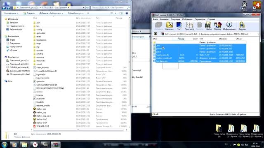The image size is (264, 148).
Task: Select the parent folder '..' row in WinRAR
Action: [200, 42]
